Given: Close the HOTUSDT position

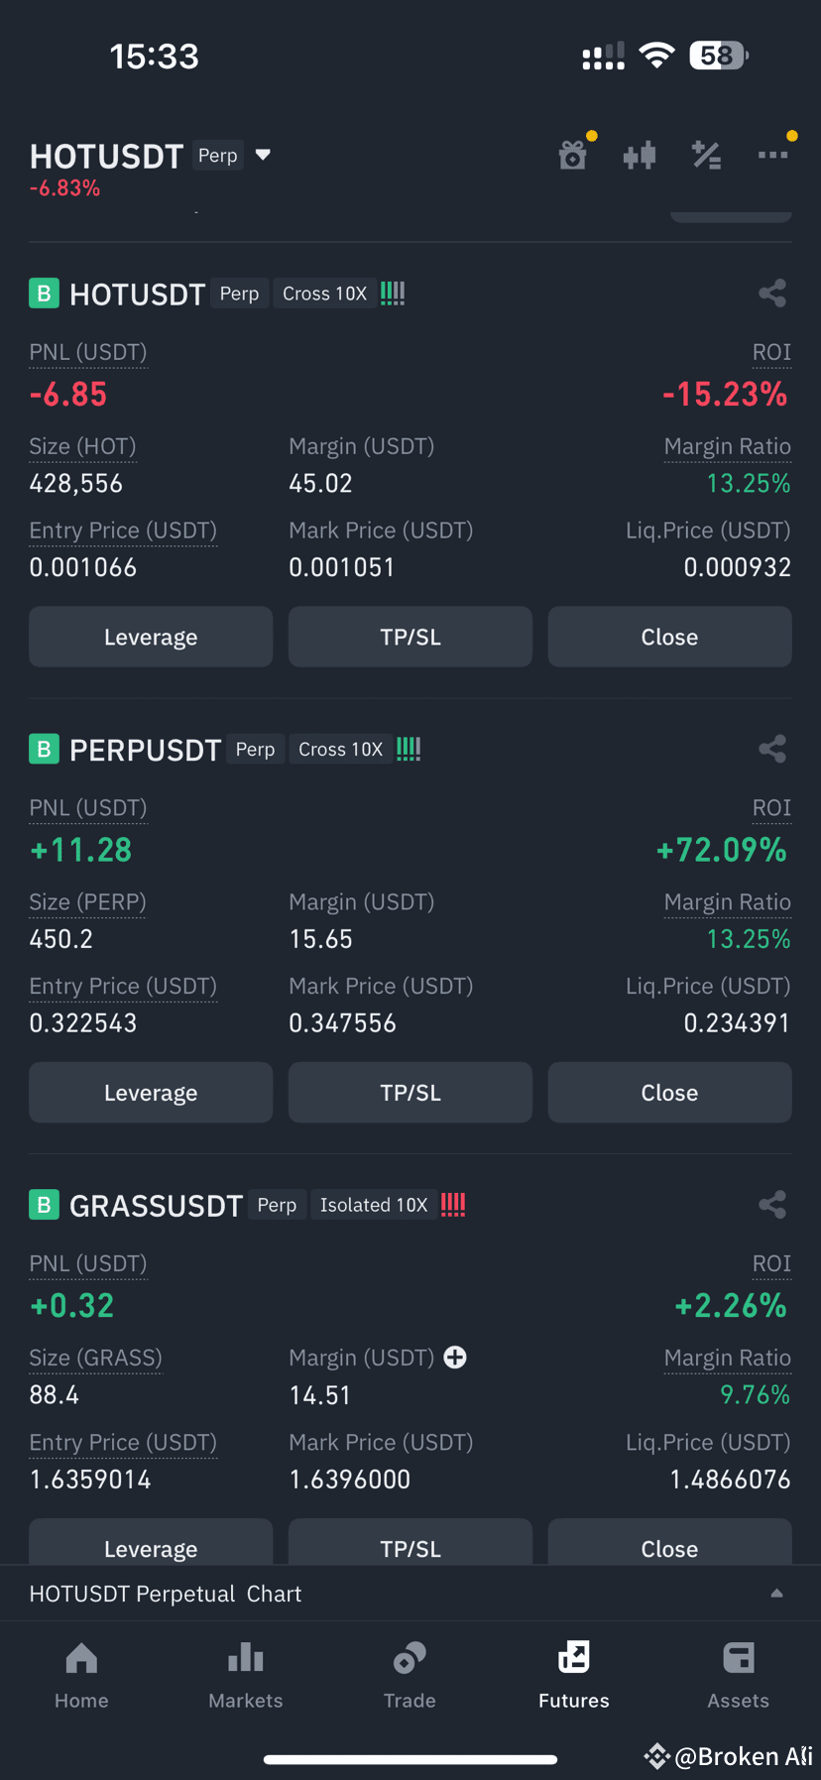Looking at the screenshot, I should [670, 637].
